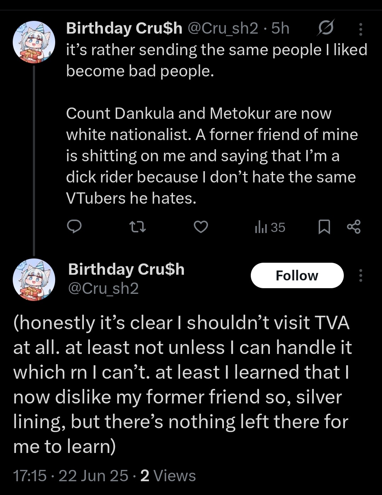Open the Birthday Cru$h display name in the top tweet

[x=125, y=28]
